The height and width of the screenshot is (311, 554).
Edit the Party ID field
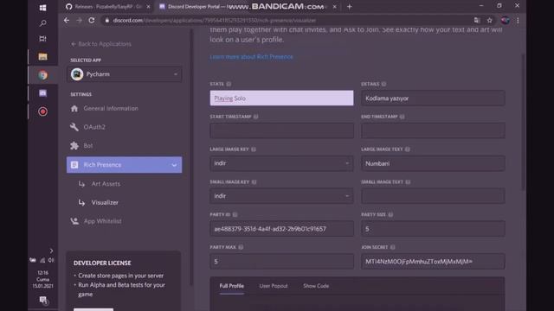[281, 228]
